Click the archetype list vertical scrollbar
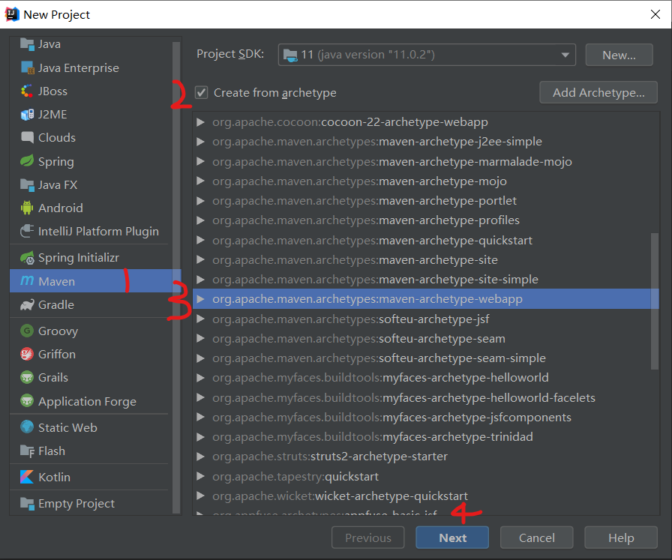The width and height of the screenshot is (672, 560). point(655,301)
